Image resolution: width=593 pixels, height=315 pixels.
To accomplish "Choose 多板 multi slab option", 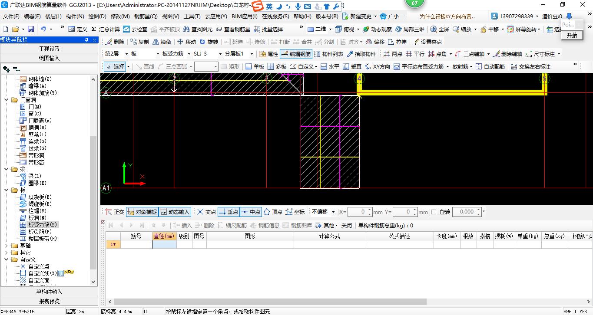I will pyautogui.click(x=277, y=66).
